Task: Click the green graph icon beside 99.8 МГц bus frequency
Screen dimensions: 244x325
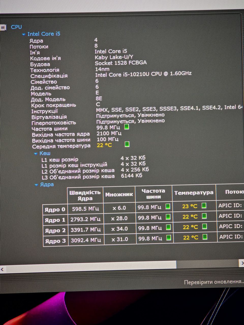Action: click(126, 127)
